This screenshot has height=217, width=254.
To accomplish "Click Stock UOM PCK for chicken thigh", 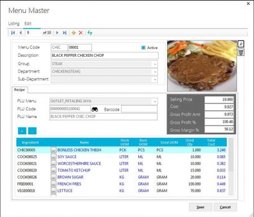I will [123, 150].
